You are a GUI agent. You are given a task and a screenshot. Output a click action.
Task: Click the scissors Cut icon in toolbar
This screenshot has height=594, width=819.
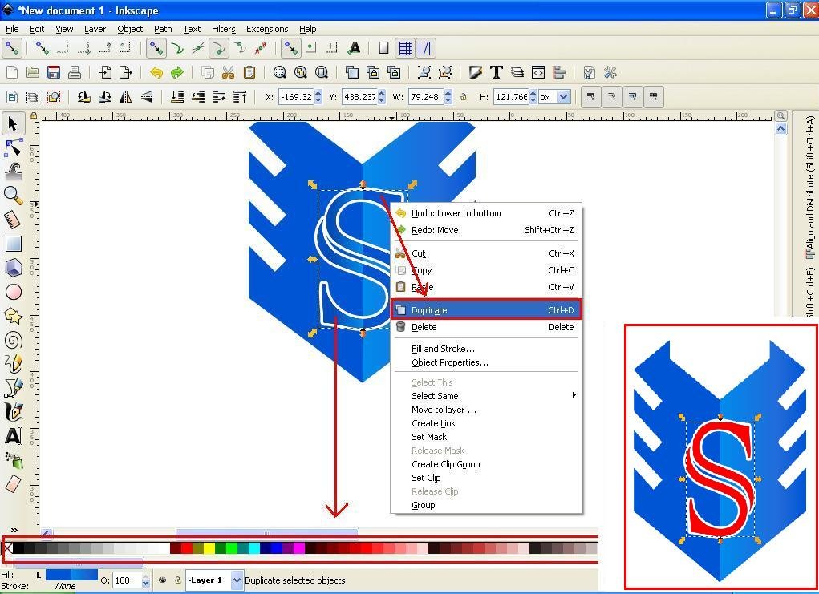(229, 72)
